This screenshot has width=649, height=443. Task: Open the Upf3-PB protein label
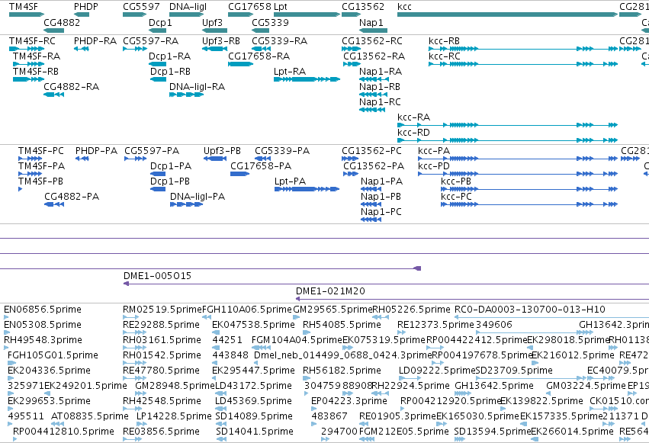(x=222, y=151)
